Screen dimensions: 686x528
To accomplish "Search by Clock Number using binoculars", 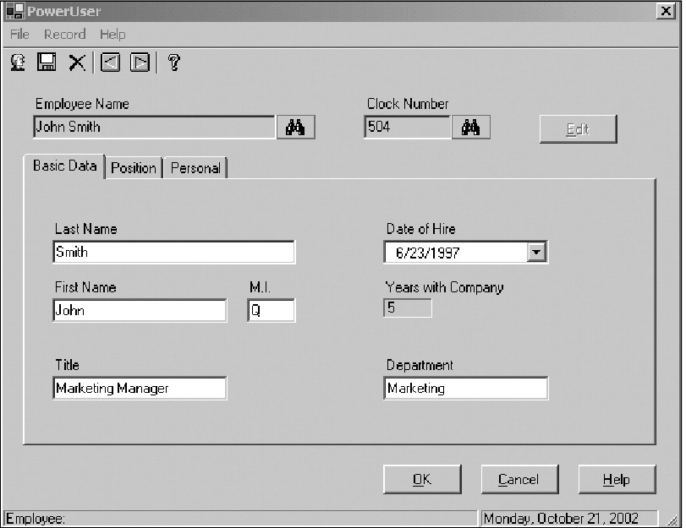I will point(471,128).
